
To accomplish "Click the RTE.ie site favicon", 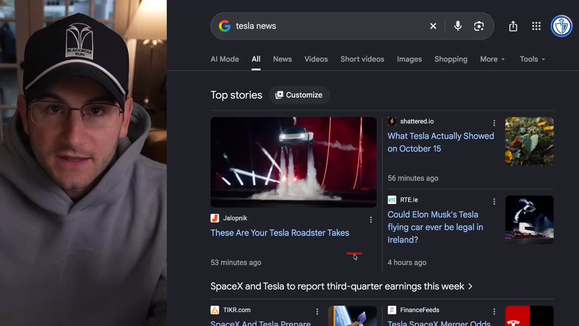I will [392, 200].
